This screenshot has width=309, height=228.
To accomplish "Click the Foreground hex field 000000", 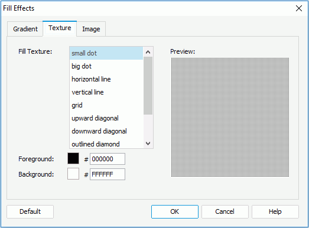I will (108, 159).
